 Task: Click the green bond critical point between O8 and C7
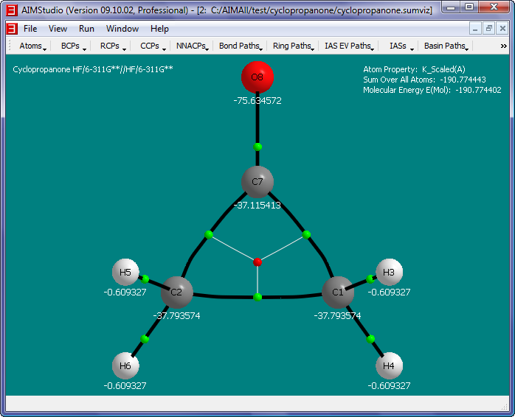coord(257,147)
